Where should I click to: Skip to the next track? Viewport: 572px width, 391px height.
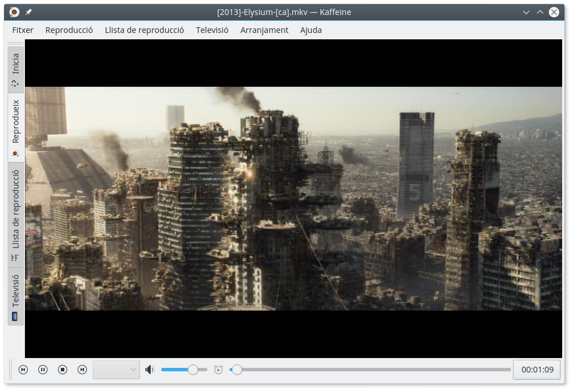82,370
